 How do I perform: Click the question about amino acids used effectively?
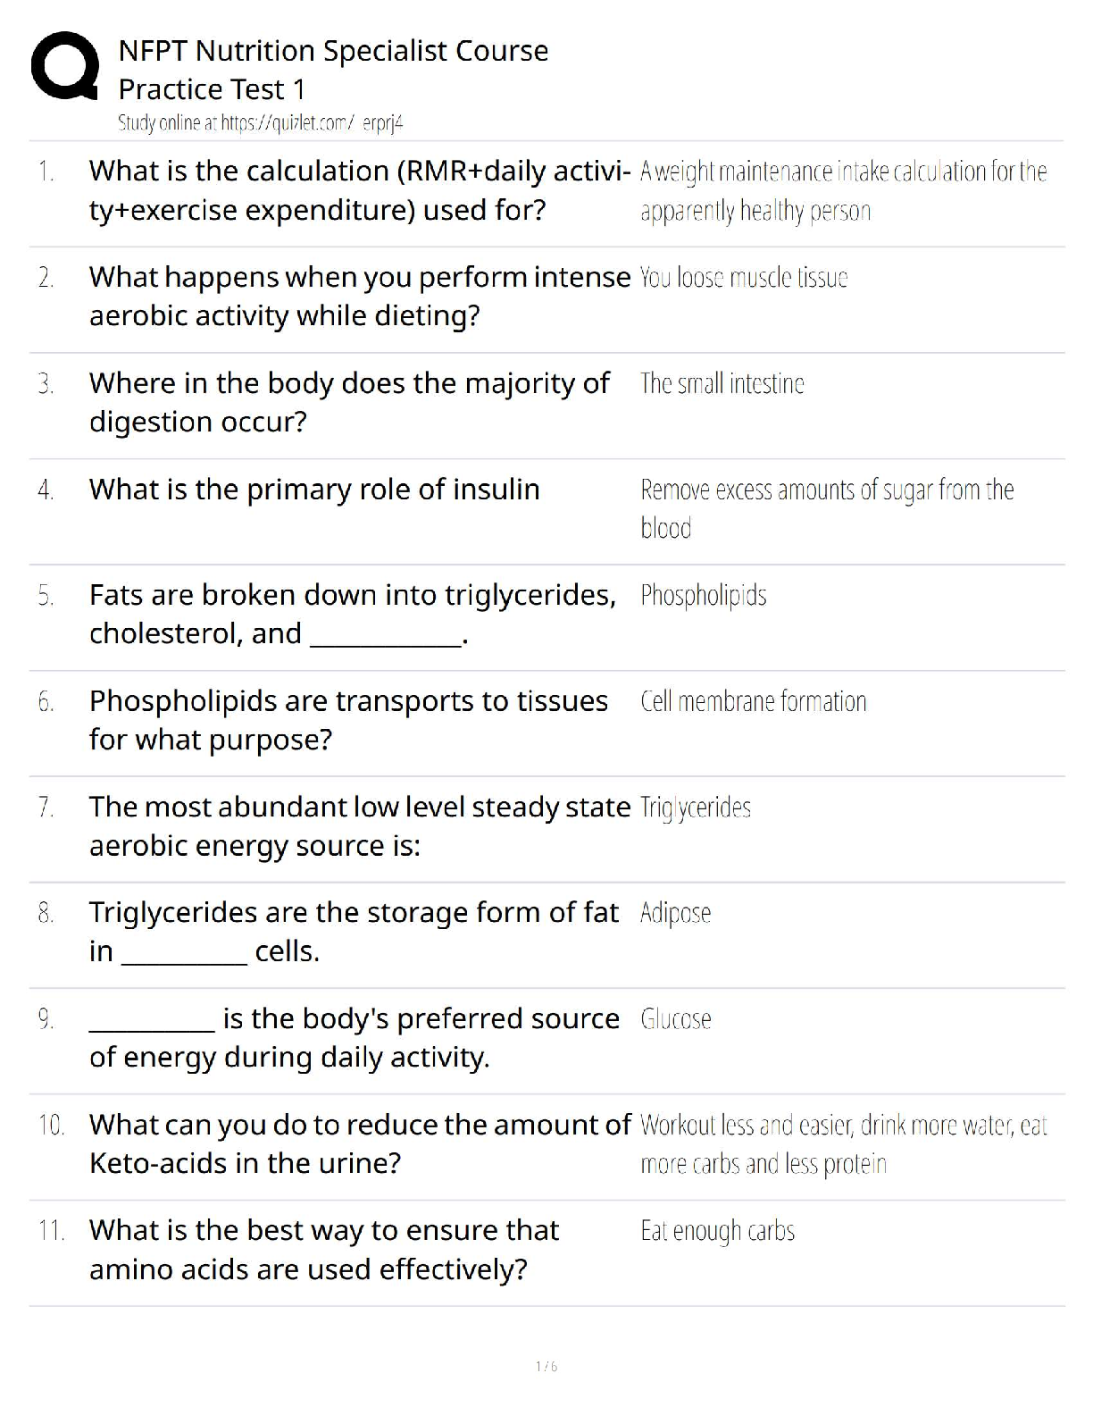[323, 1250]
